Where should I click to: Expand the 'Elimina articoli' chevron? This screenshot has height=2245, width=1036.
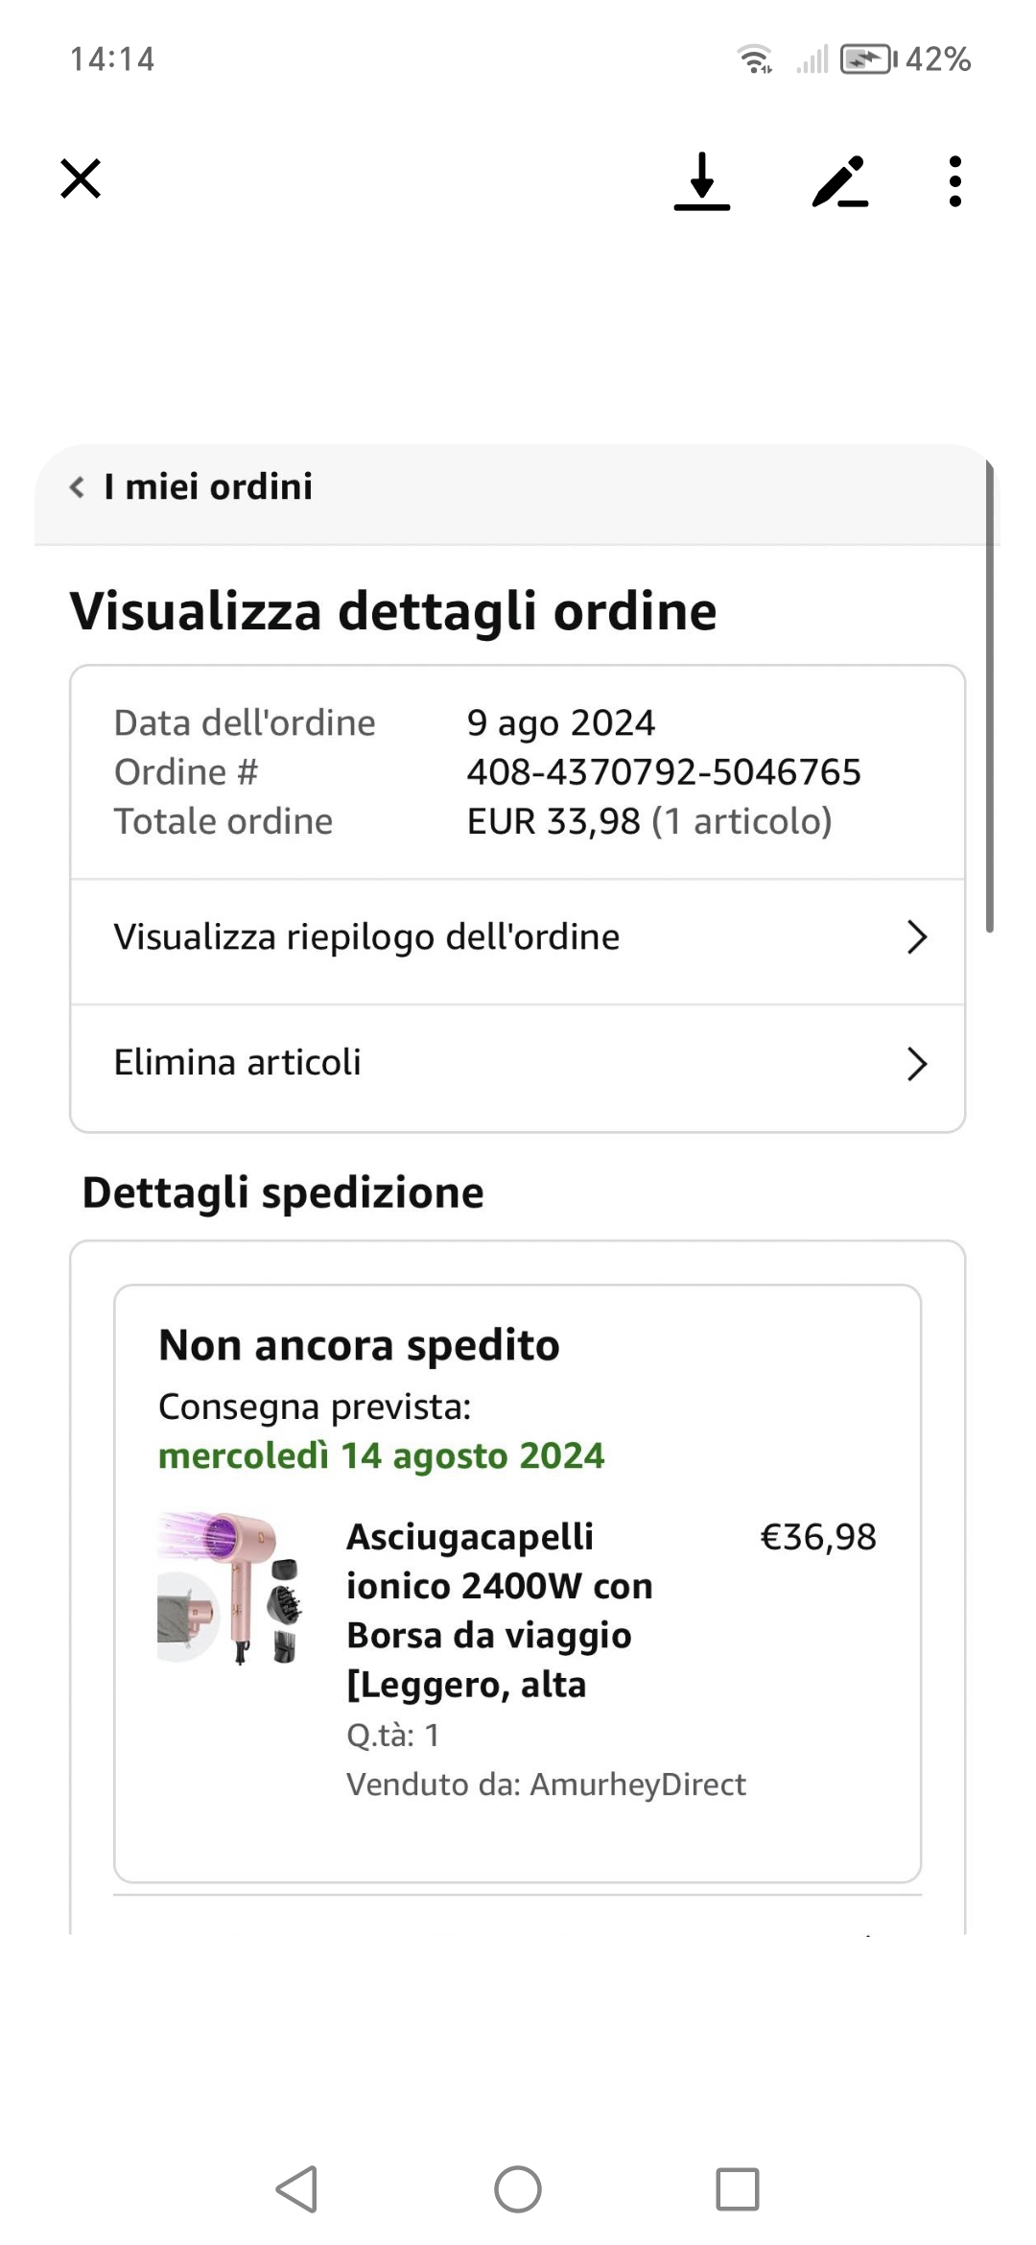coord(916,1064)
